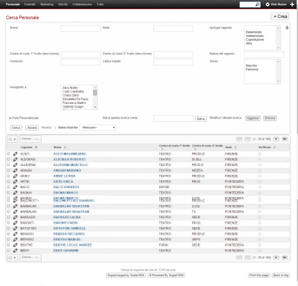The width and height of the screenshot is (298, 286).
Task: Tick the select-all checkbox above the table
Action: 10,139
